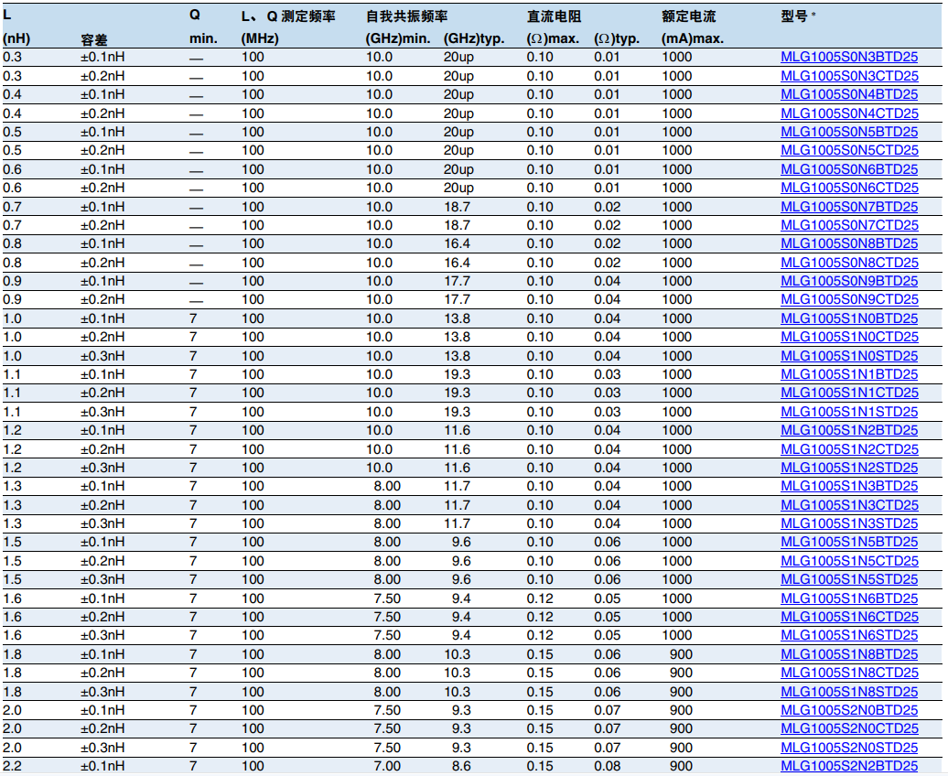
Task: Open part number MLG1005S1N5CTD25
Action: click(x=849, y=561)
